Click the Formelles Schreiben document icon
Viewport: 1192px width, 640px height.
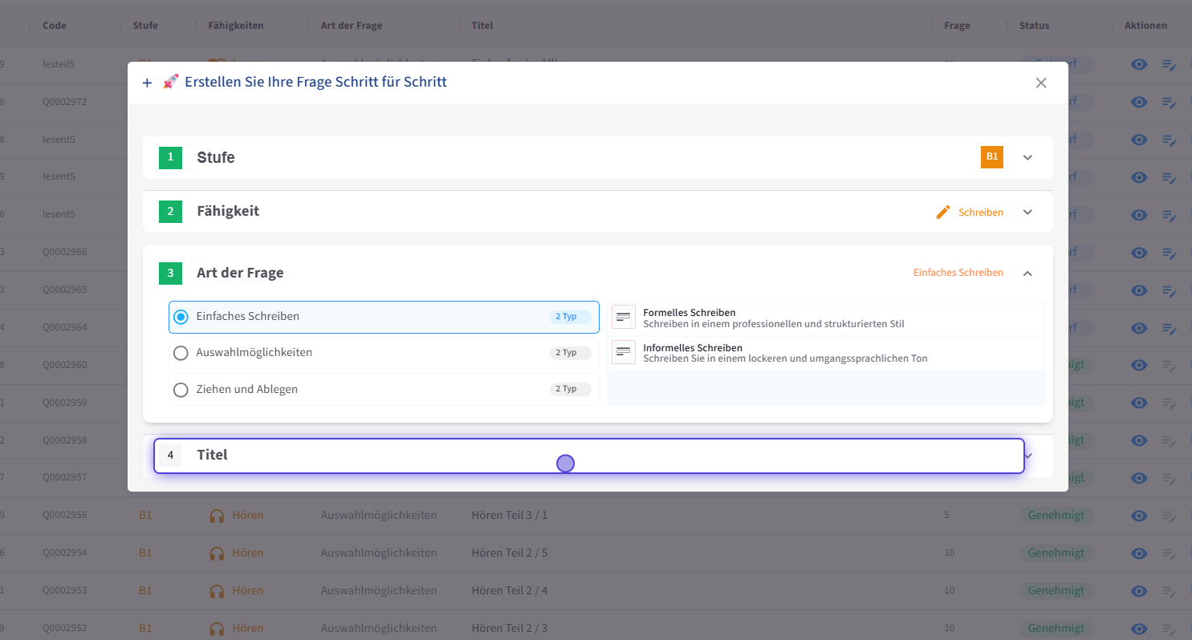click(623, 318)
